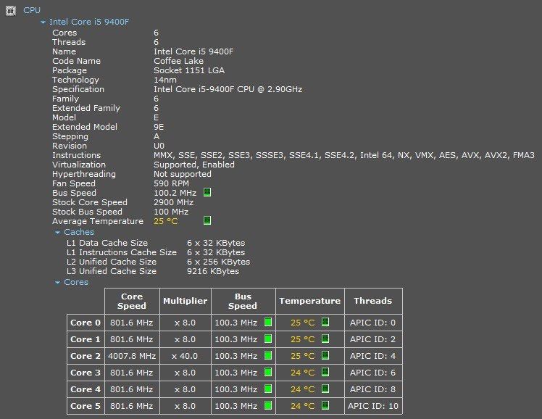Click the 25 °C average temperature value
The height and width of the screenshot is (419, 542).
point(166,221)
